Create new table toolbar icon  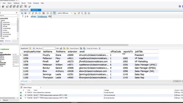point(11,6)
